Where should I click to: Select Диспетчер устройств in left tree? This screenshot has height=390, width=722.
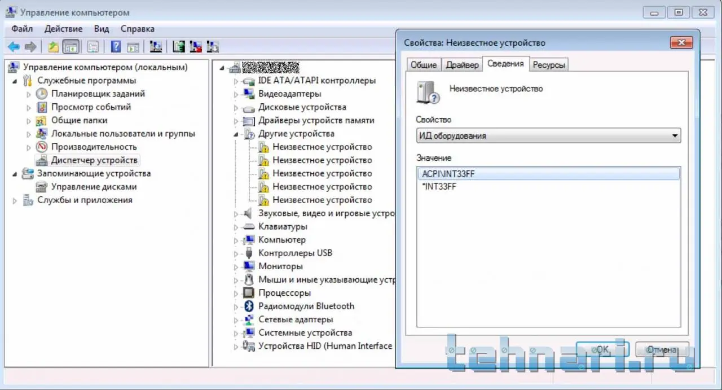94,160
